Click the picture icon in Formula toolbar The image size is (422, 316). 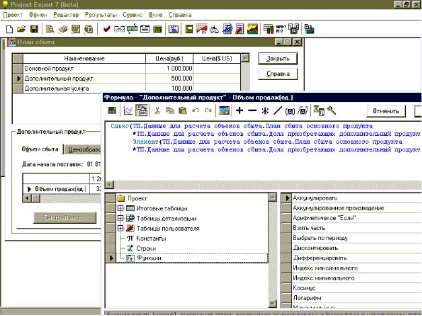[x=224, y=110]
